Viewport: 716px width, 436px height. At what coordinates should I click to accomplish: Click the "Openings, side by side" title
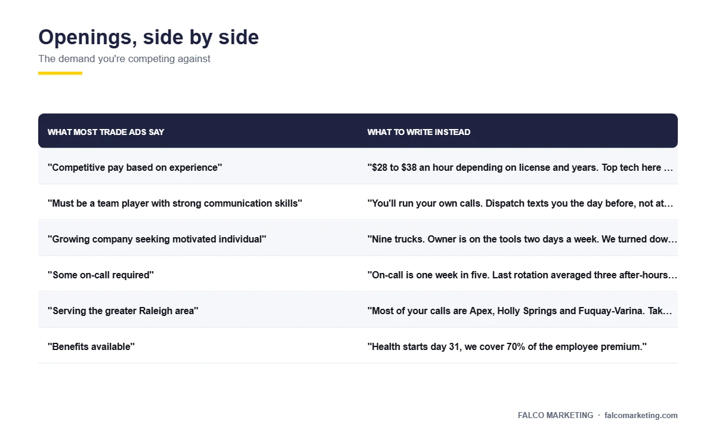tap(149, 37)
